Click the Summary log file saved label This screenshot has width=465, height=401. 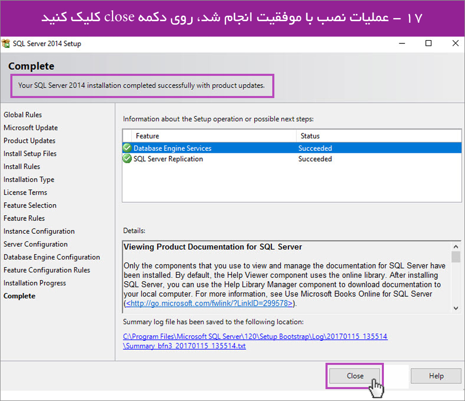click(x=213, y=322)
